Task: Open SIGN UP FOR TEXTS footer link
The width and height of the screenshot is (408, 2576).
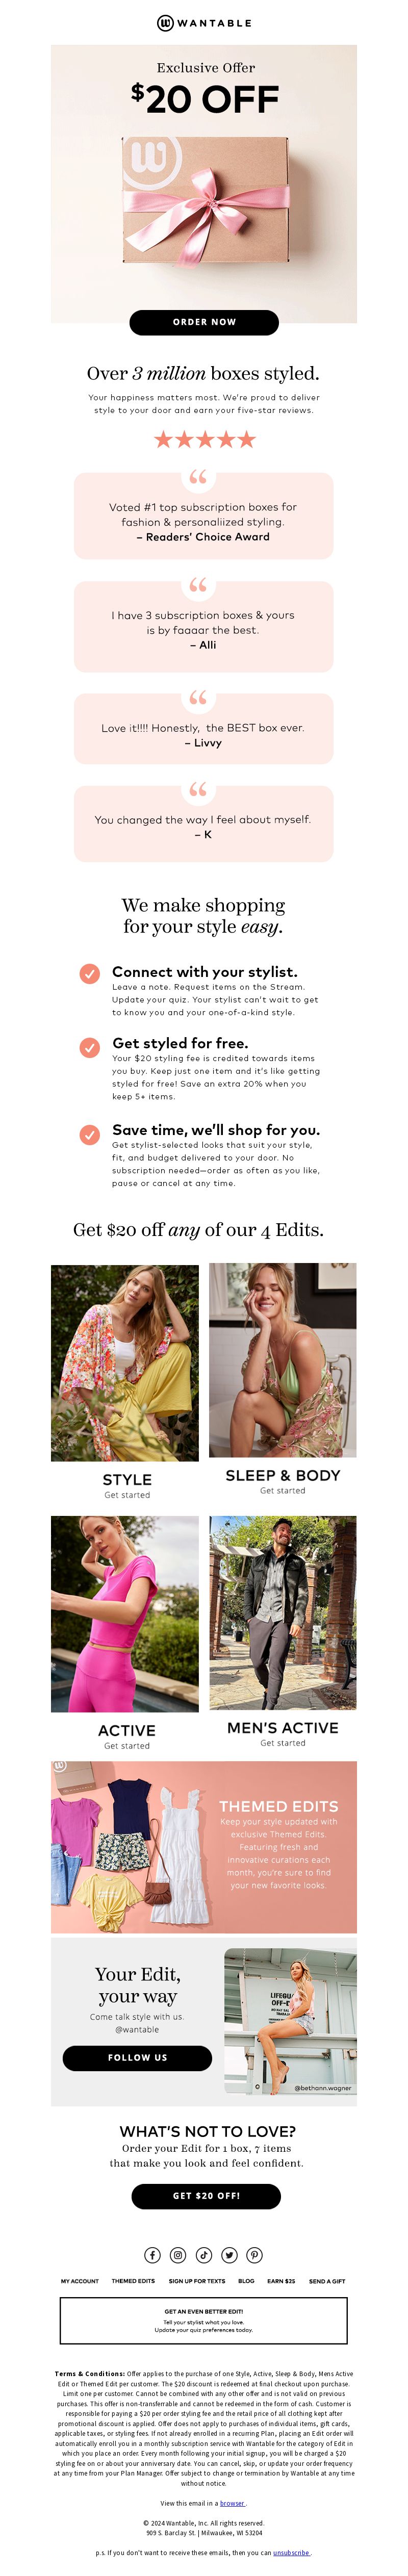Action: point(197,2281)
